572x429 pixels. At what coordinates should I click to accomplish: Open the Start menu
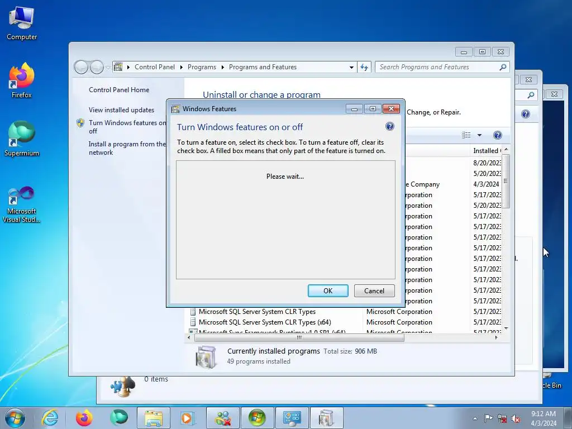[x=15, y=418]
